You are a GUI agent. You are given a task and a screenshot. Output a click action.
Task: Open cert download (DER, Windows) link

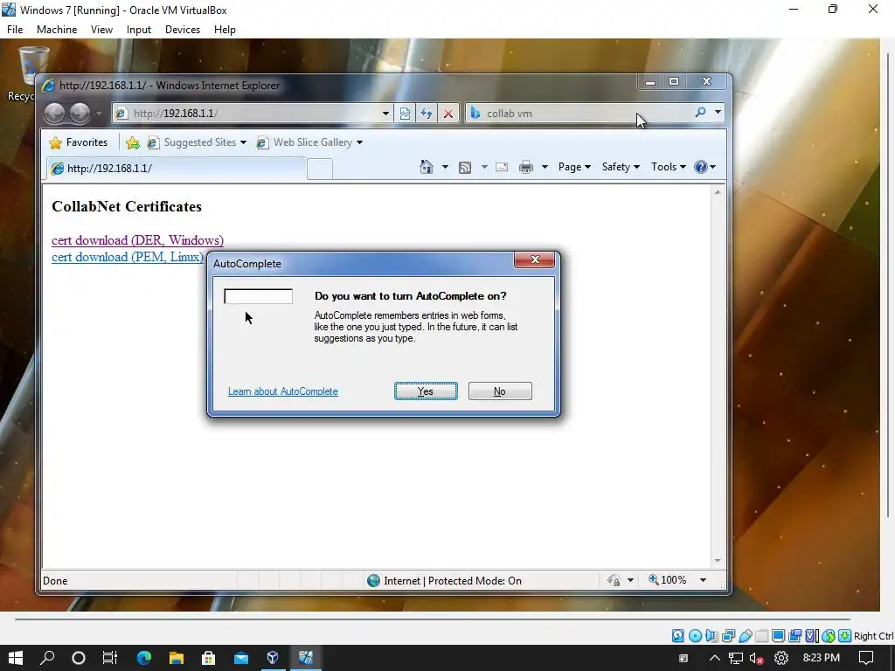point(137,240)
